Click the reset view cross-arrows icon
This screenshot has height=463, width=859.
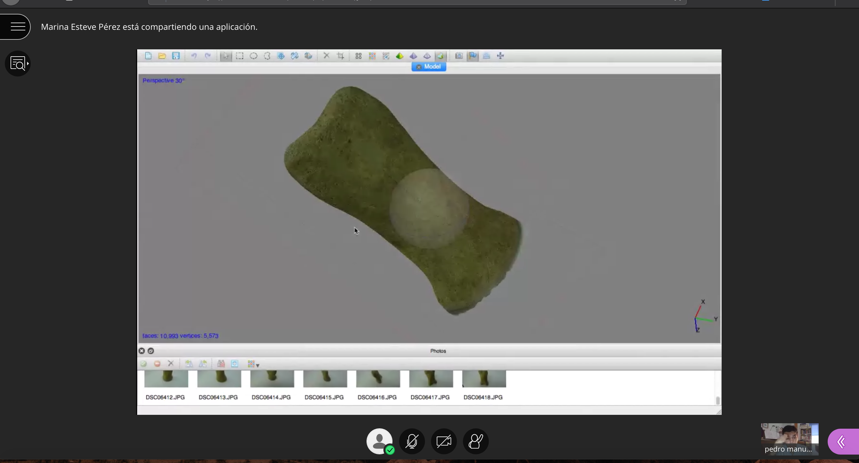click(500, 56)
